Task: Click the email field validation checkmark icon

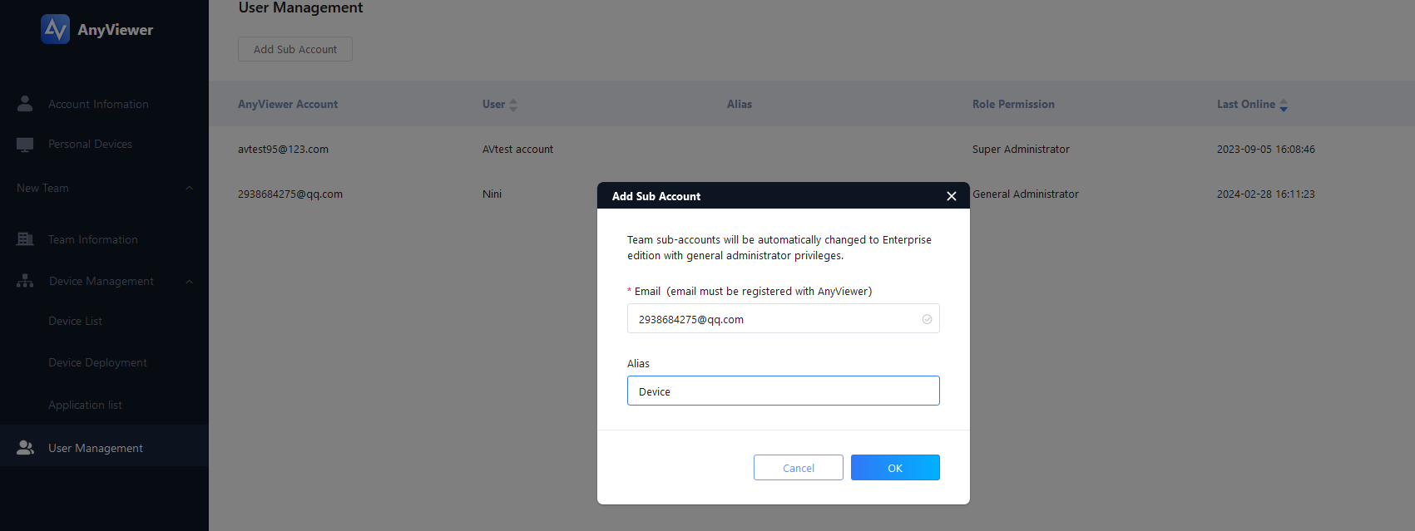Action: pyautogui.click(x=927, y=319)
